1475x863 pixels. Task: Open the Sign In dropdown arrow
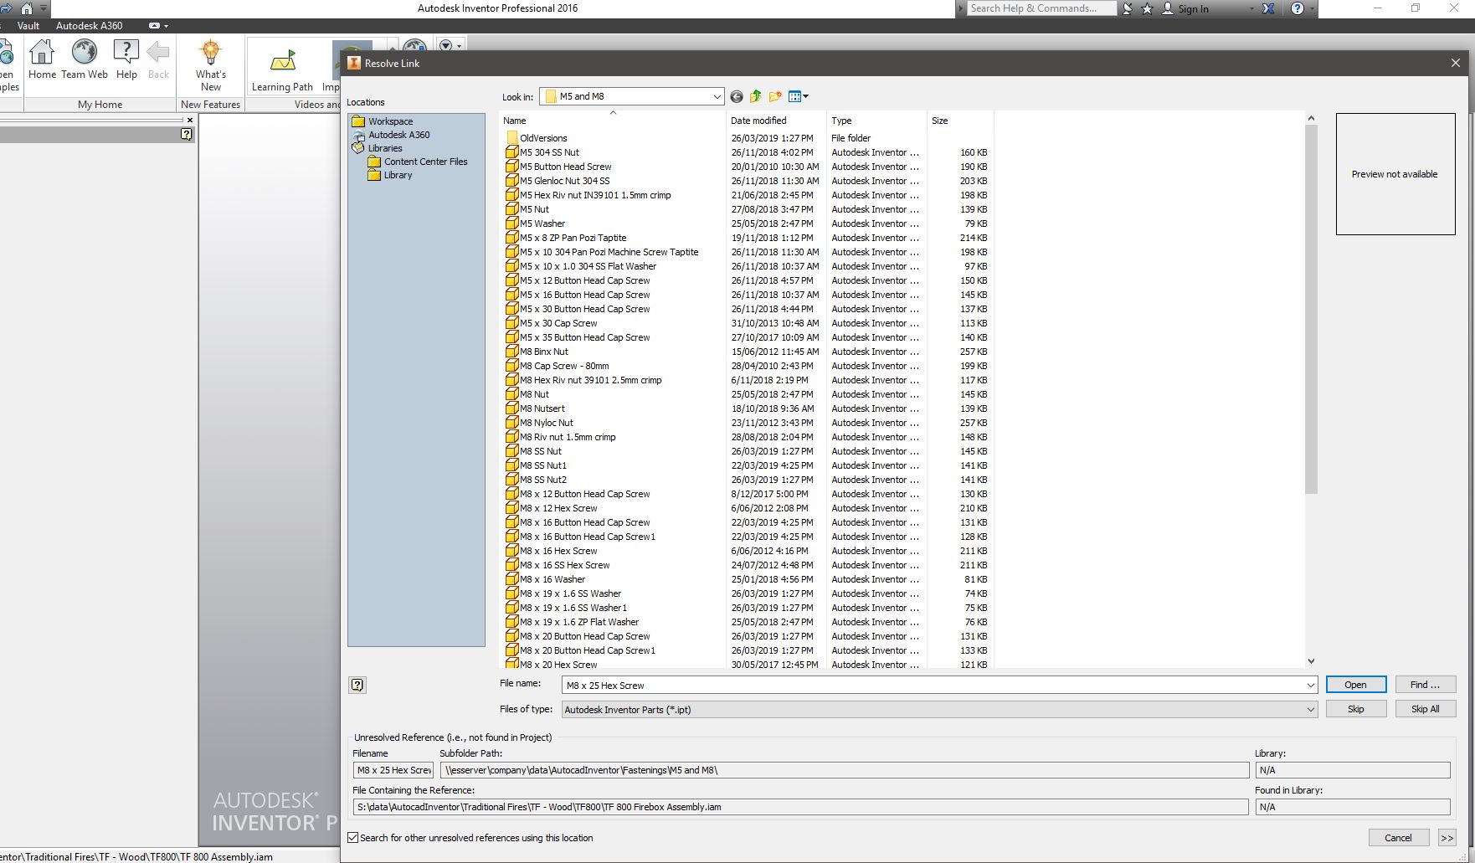point(1251,8)
